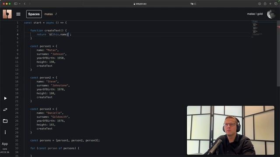This screenshot has height=157, width=280.
Task: Click the webcam video overlay
Action: (x=231, y=130)
